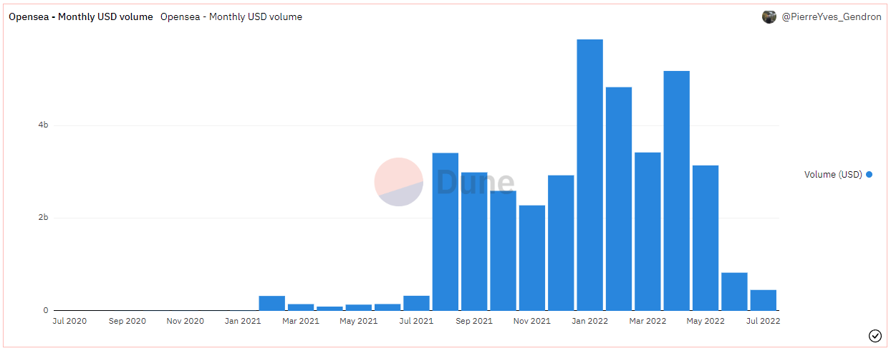Select the November 2021 bar
Screen dimensions: 891x351
[532, 258]
